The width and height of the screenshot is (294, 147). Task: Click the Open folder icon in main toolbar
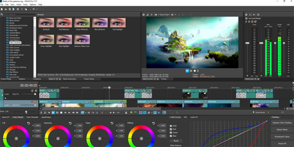pos(6,8)
